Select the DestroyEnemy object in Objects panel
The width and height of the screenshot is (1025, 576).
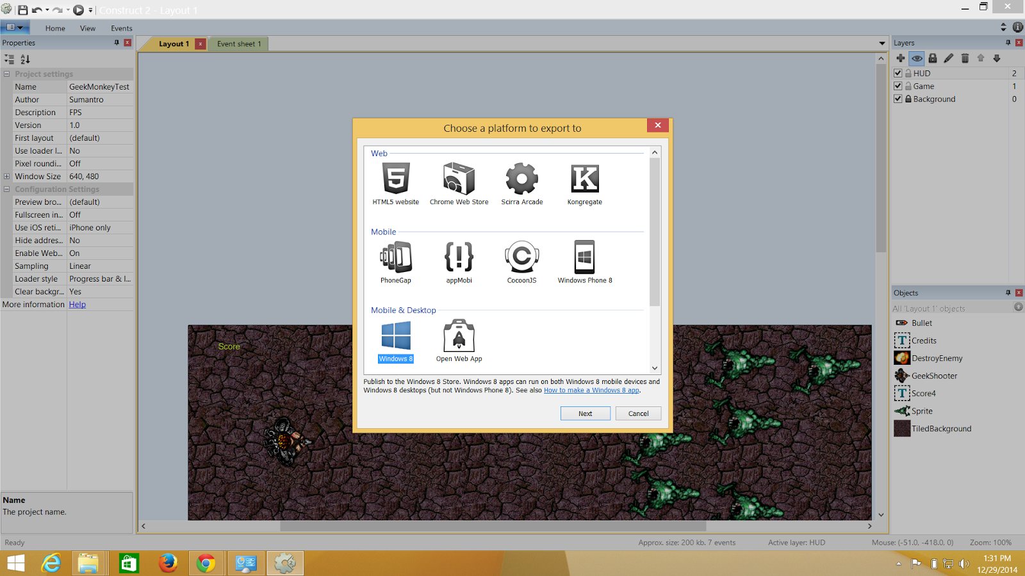(936, 358)
